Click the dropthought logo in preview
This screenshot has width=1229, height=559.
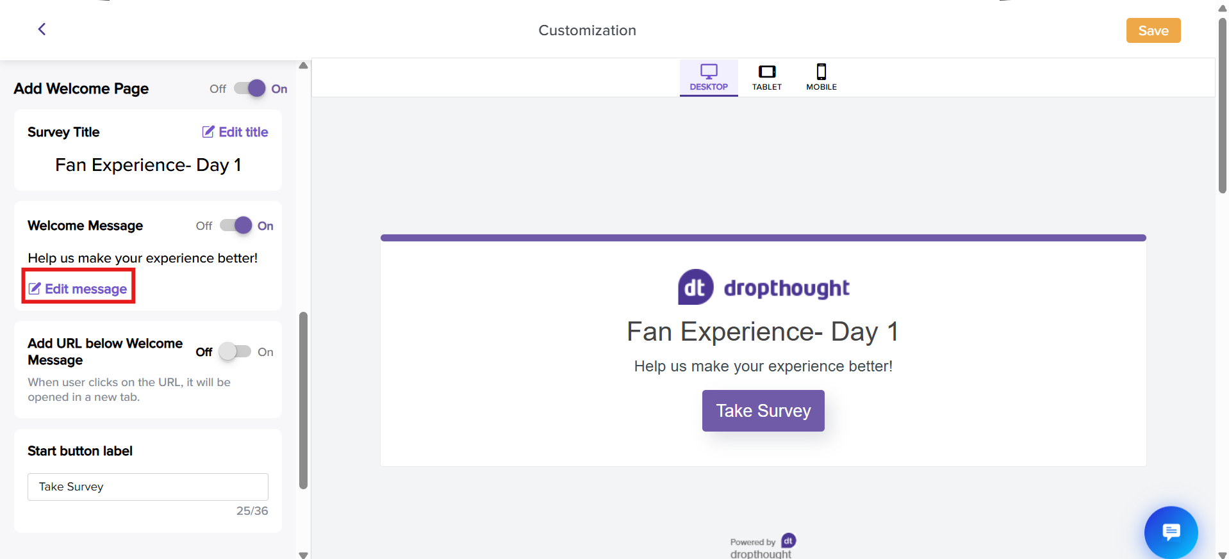click(763, 288)
